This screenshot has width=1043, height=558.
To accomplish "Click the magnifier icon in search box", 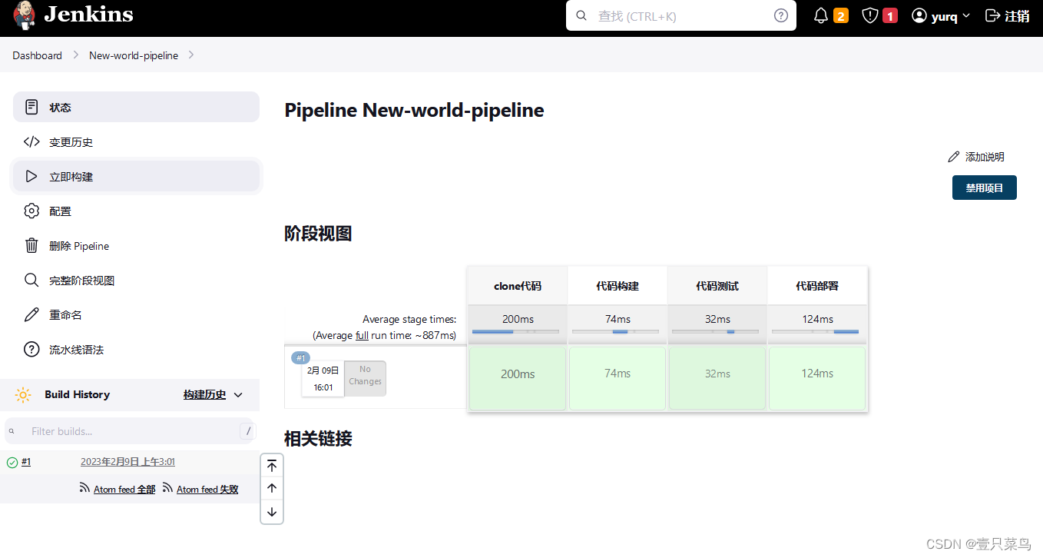I will point(581,15).
